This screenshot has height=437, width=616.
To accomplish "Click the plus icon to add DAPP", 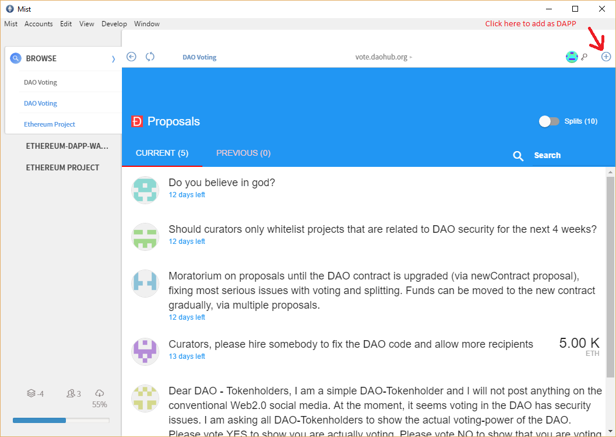I will click(606, 57).
